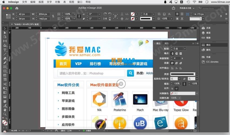The image size is (230, 135).
Task: Click the reference point locator grid
Action: pyautogui.click(x=8, y=16)
